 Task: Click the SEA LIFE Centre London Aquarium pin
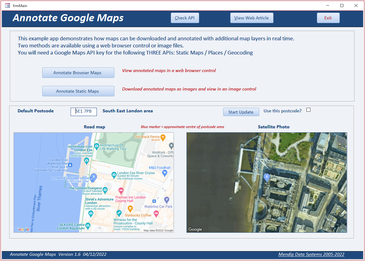88,226
